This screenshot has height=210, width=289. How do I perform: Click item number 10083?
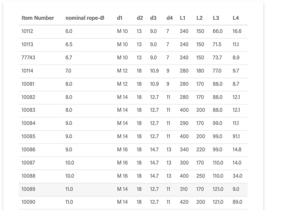(x=28, y=110)
